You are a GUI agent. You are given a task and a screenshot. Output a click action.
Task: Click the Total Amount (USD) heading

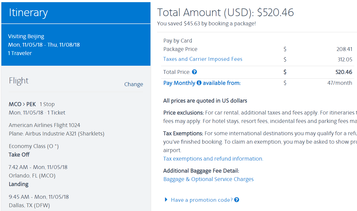pos(225,12)
